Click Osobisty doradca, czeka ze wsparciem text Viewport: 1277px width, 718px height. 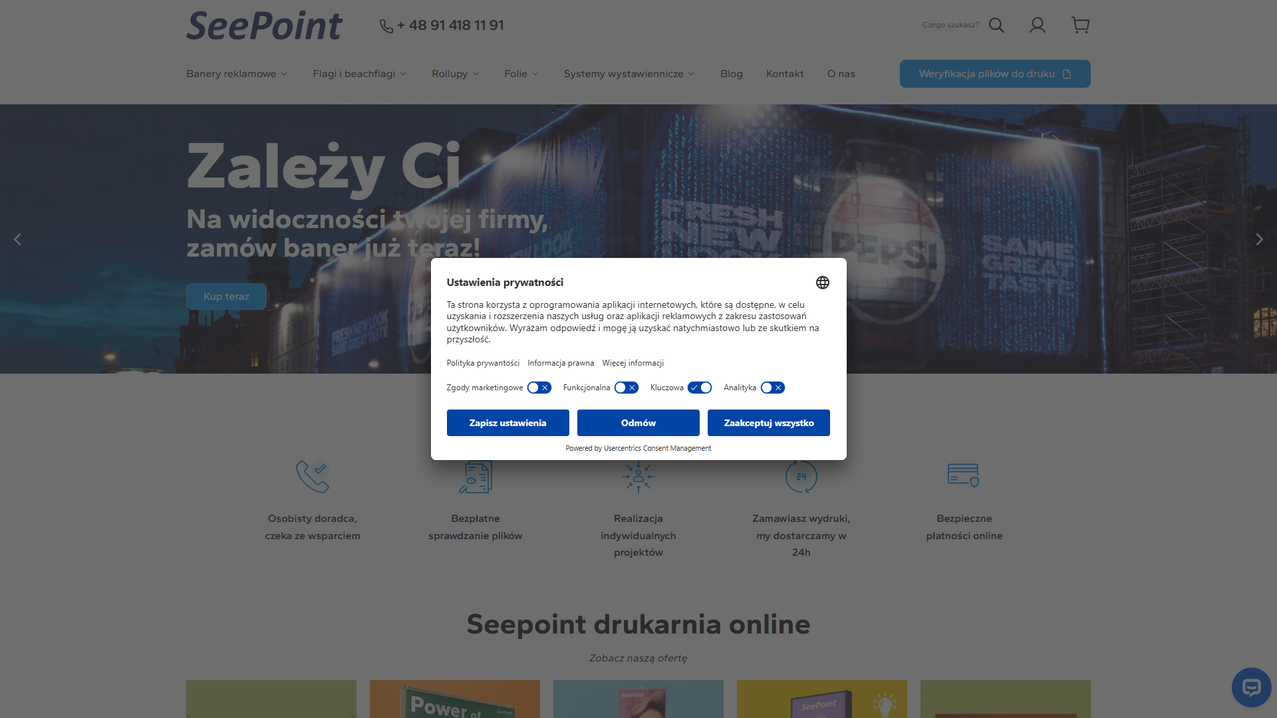313,527
